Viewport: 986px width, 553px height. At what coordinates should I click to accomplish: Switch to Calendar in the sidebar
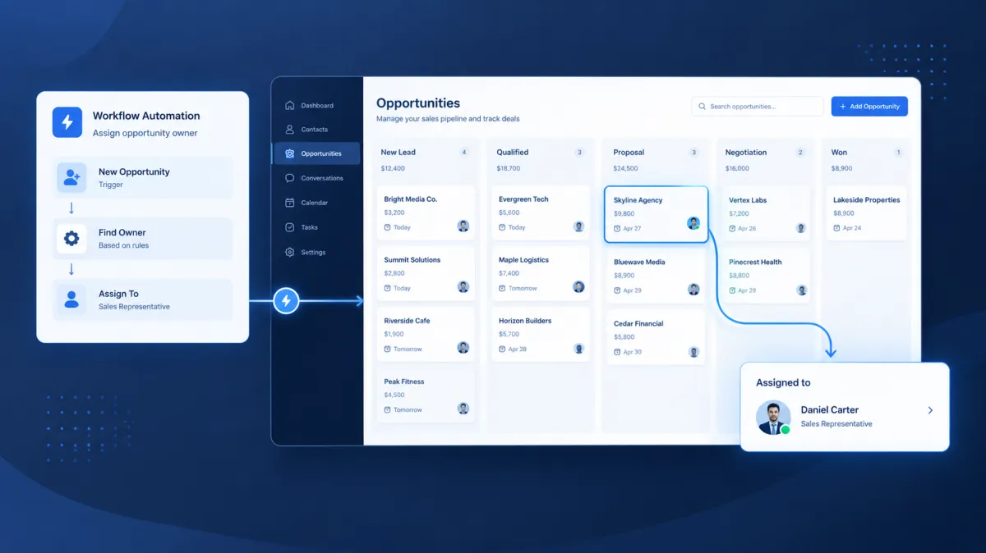316,203
